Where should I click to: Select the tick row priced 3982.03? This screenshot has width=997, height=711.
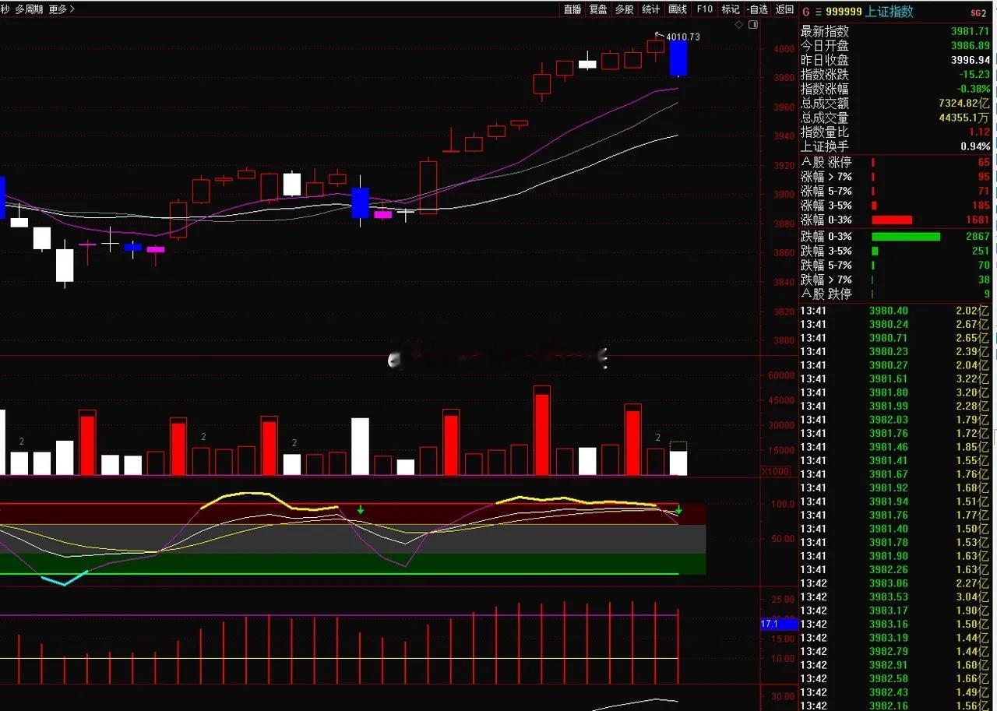[x=897, y=420]
